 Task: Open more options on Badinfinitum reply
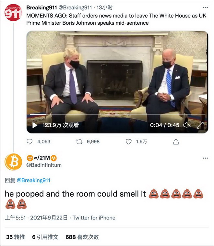click(205, 158)
